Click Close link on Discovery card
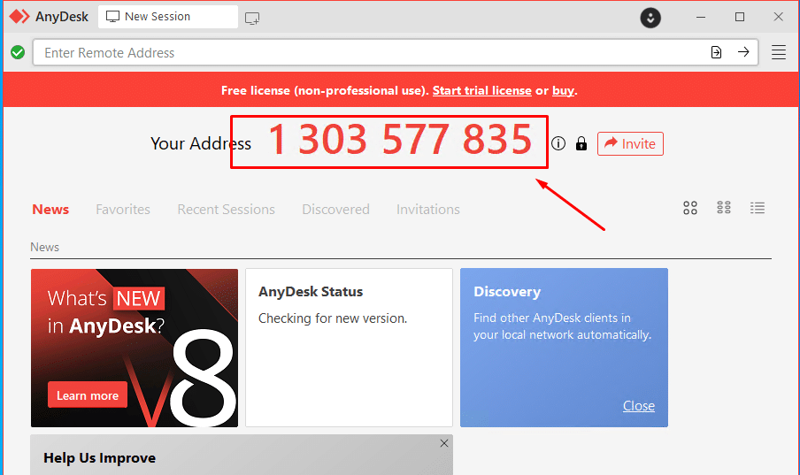This screenshot has height=475, width=800. [639, 406]
